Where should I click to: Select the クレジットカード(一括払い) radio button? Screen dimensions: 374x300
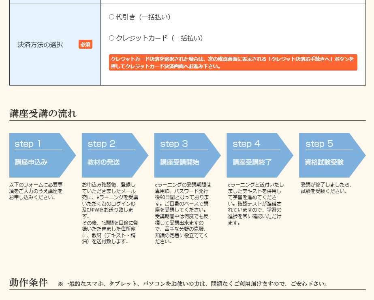point(111,38)
